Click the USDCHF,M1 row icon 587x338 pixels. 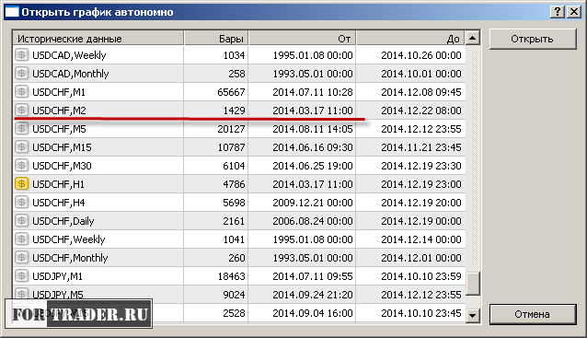22,92
